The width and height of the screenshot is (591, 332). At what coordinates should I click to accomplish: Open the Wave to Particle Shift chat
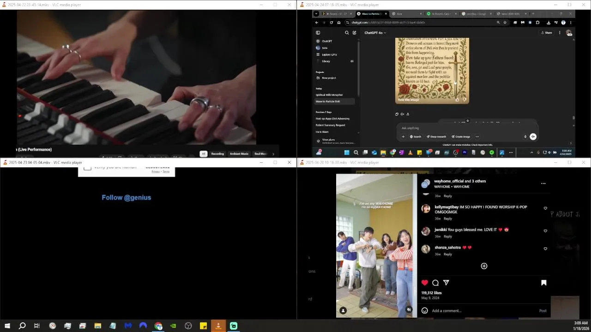tap(335, 101)
